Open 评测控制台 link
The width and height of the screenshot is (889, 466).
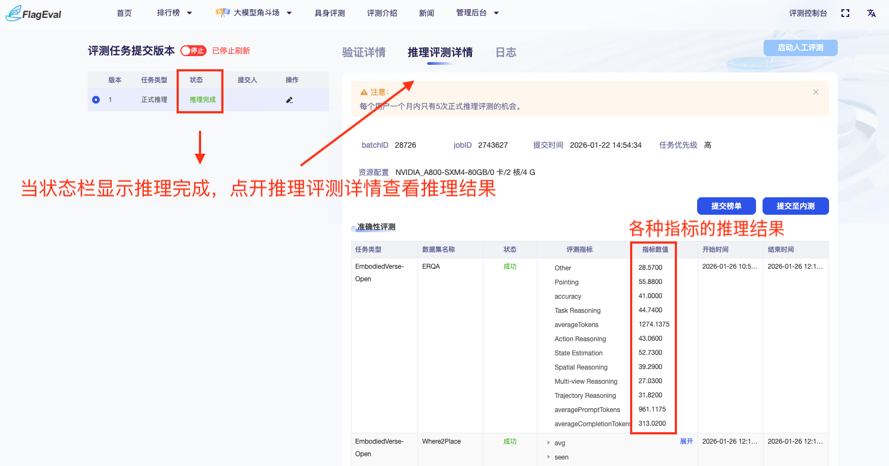coord(808,13)
